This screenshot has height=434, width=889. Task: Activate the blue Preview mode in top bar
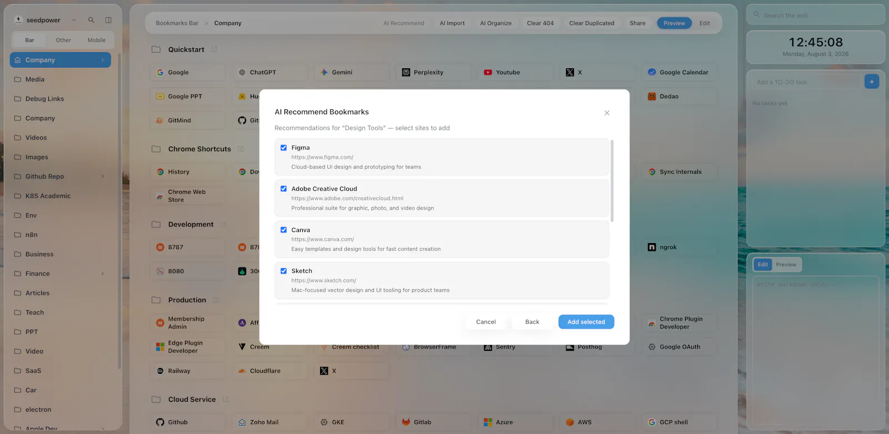pyautogui.click(x=674, y=23)
